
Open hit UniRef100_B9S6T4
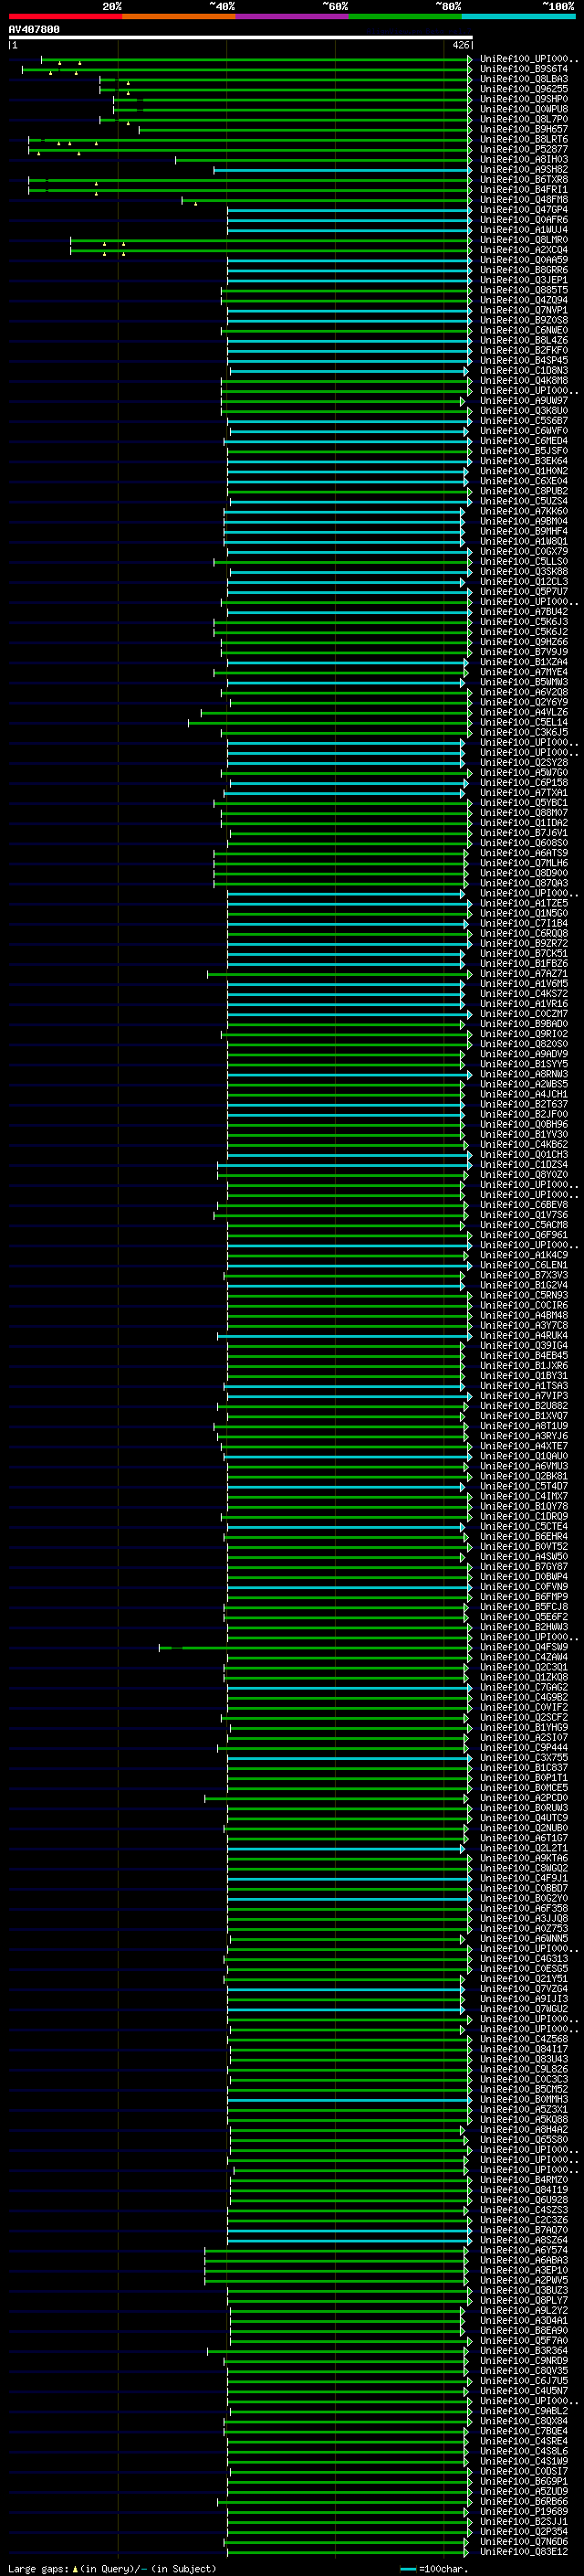pyautogui.click(x=524, y=69)
